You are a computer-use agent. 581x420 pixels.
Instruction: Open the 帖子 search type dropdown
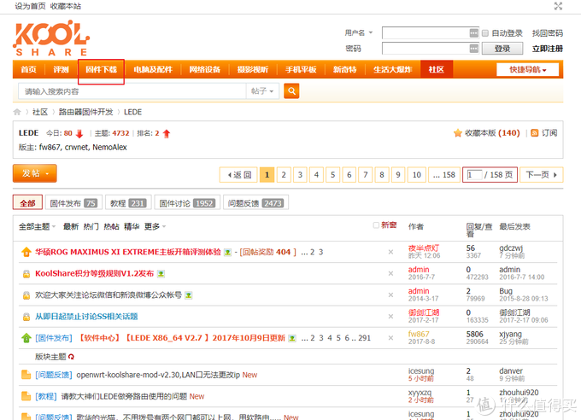(262, 91)
